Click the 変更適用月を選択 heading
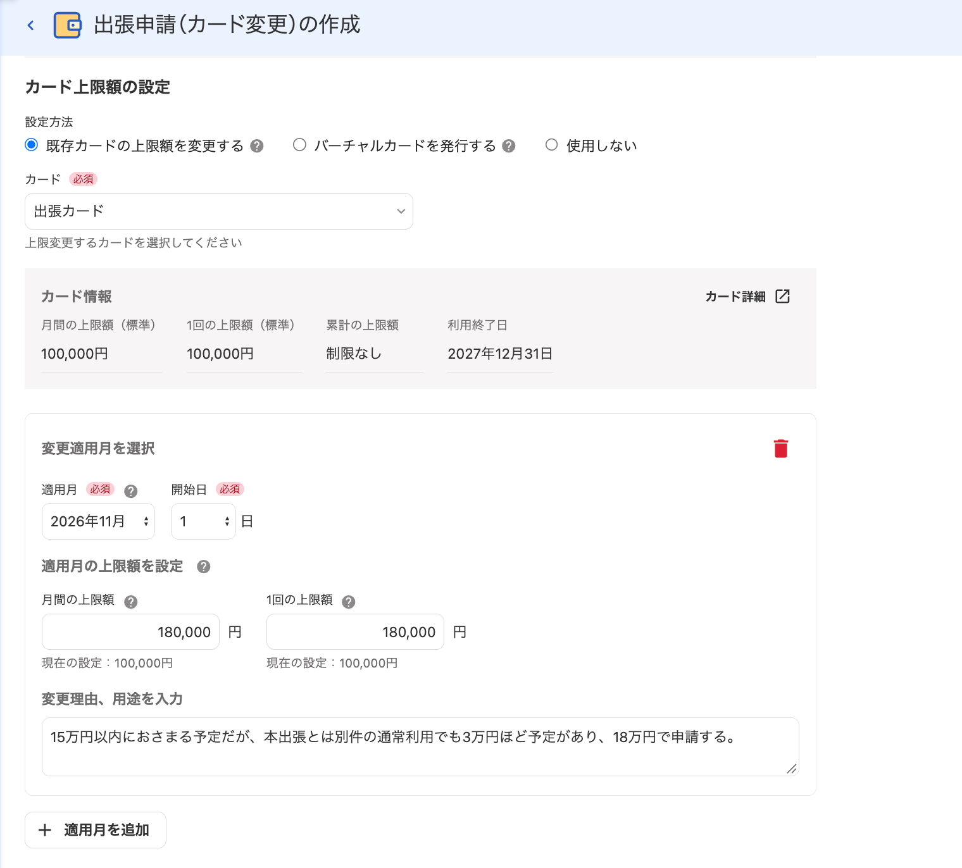The height and width of the screenshot is (868, 962). coord(98,449)
